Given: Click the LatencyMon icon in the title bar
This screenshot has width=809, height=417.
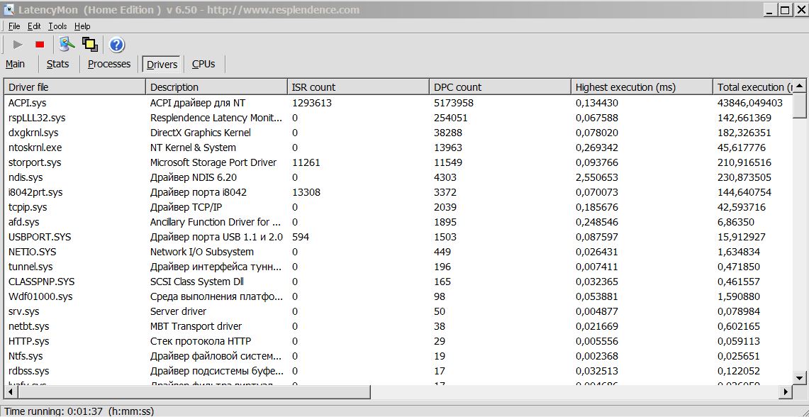Looking at the screenshot, I should pos(9,10).
